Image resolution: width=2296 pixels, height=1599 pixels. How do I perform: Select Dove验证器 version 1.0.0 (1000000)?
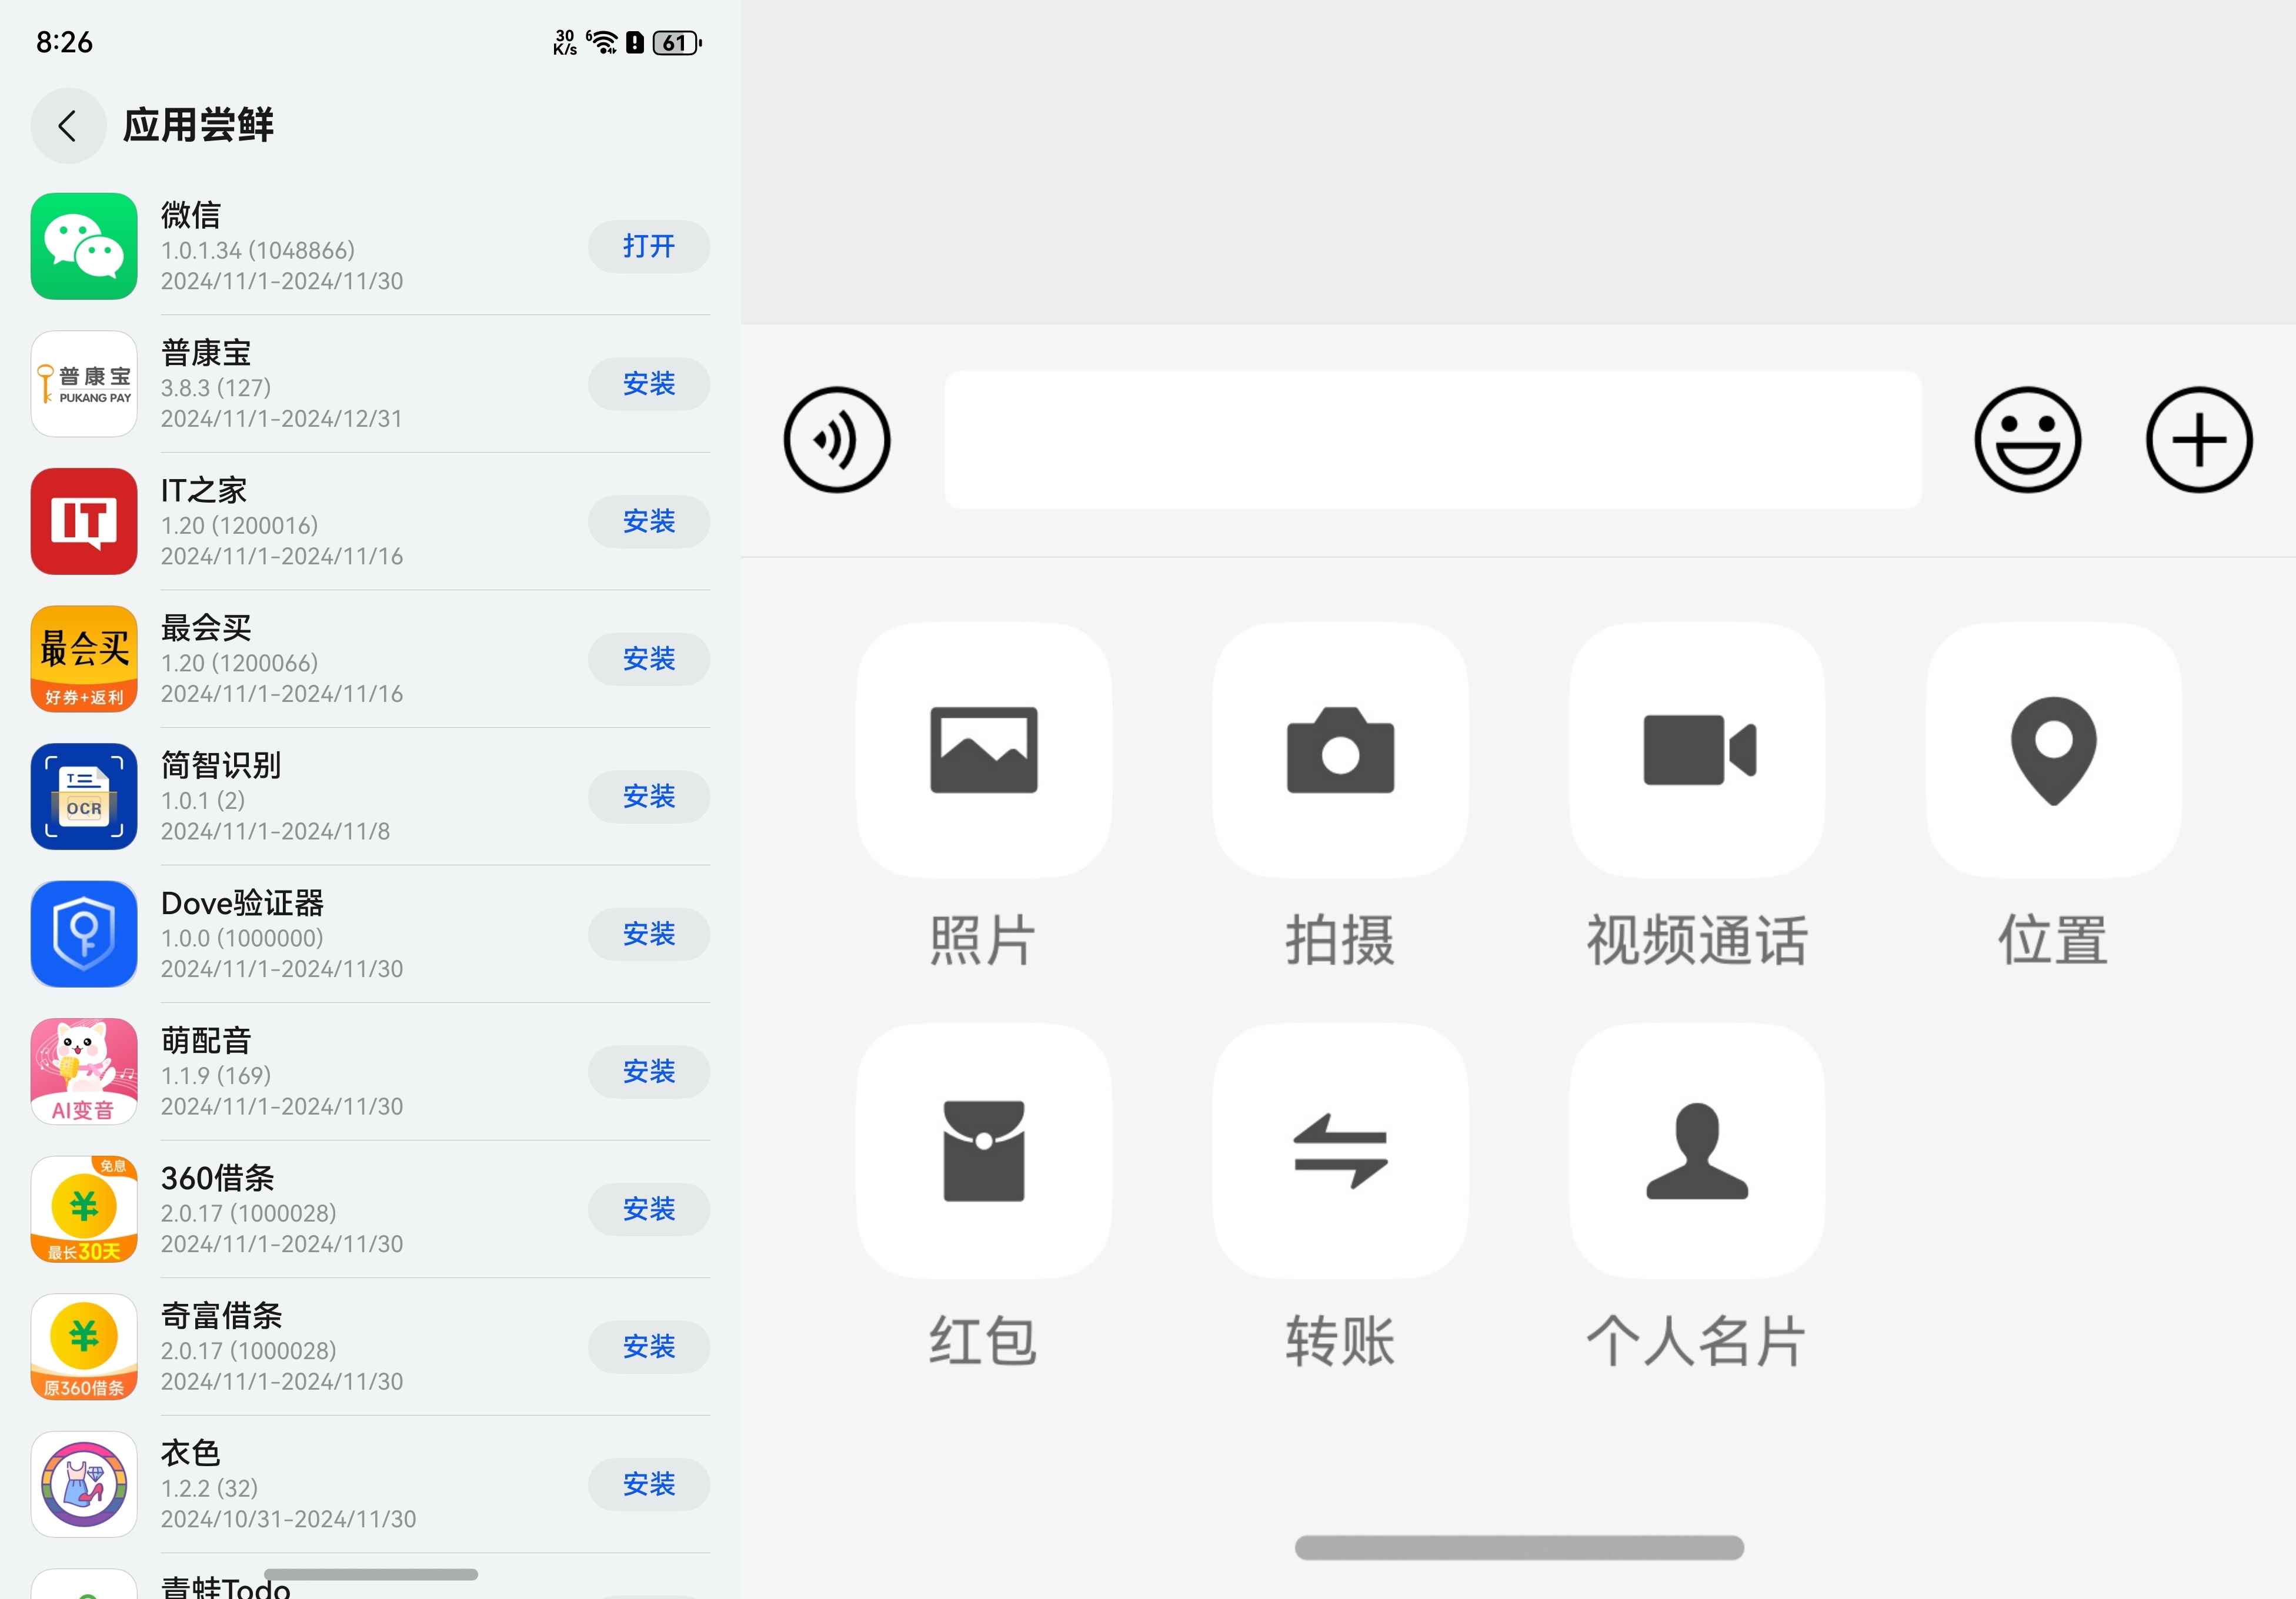tap(242, 938)
